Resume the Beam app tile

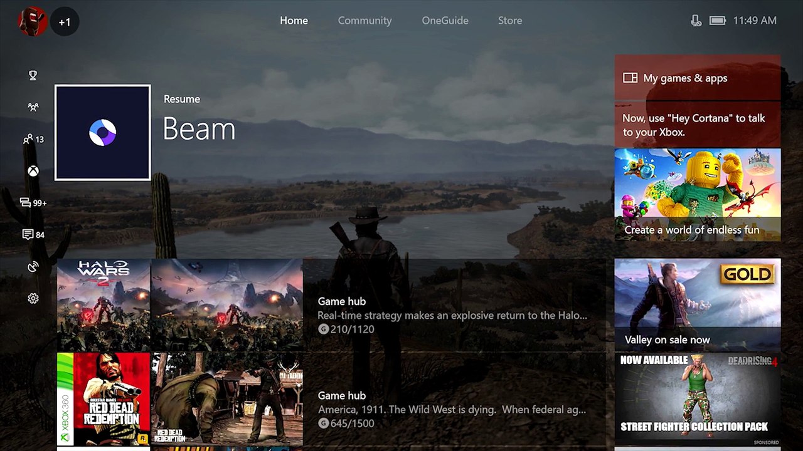(103, 133)
